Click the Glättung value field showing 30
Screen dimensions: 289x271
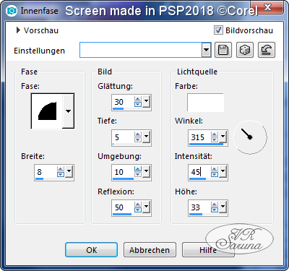tap(123, 102)
